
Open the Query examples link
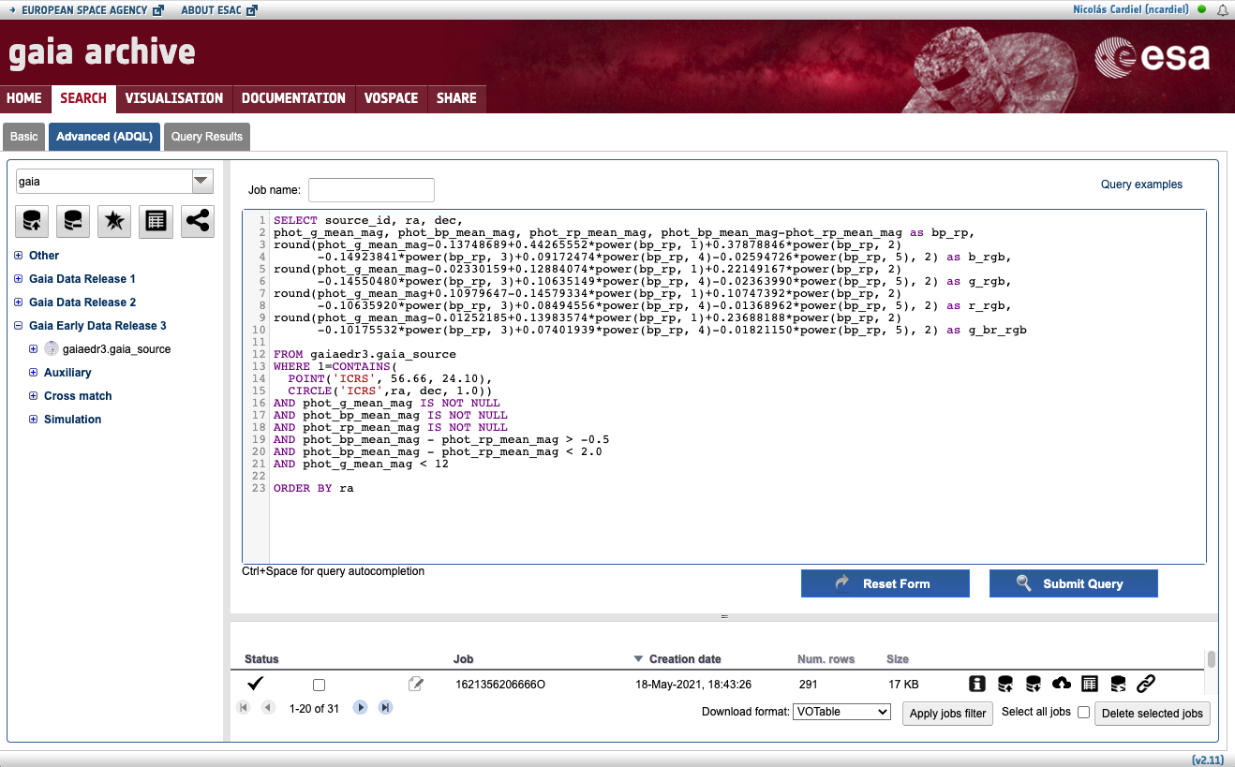click(1141, 184)
